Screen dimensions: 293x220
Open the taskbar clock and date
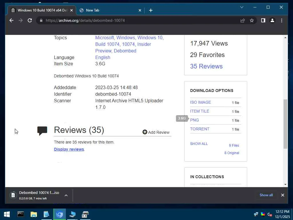[282, 214]
